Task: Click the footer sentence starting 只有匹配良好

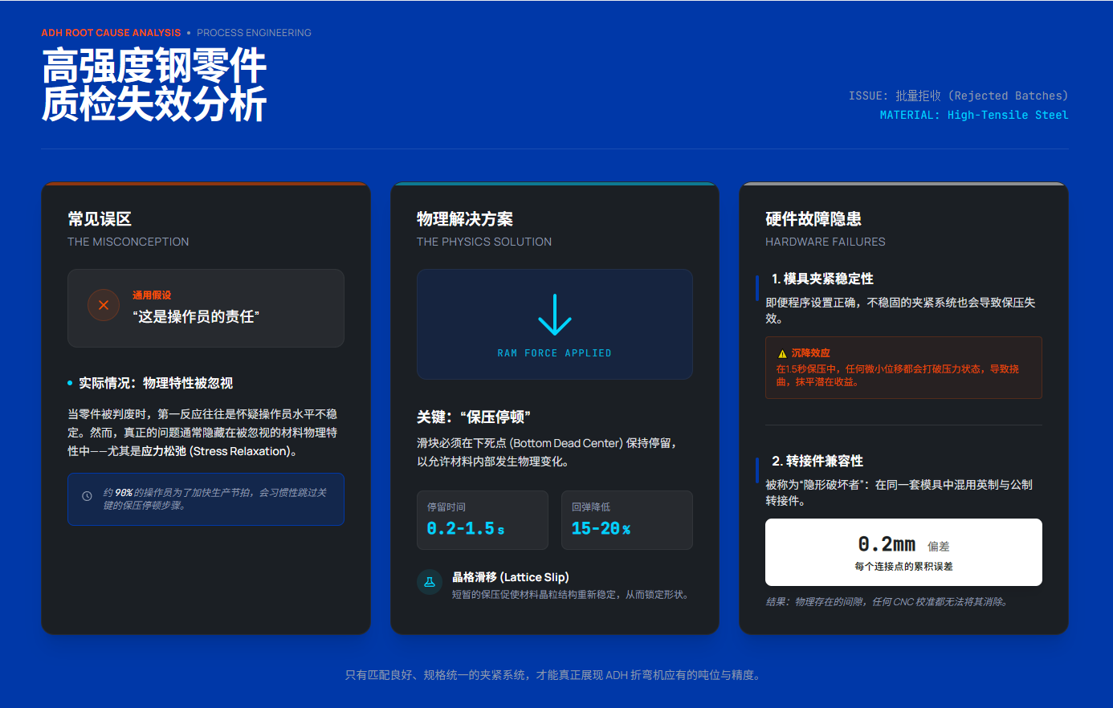Action: pyautogui.click(x=552, y=675)
